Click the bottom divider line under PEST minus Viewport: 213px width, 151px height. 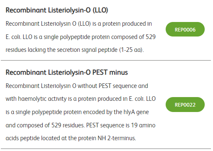(106, 149)
